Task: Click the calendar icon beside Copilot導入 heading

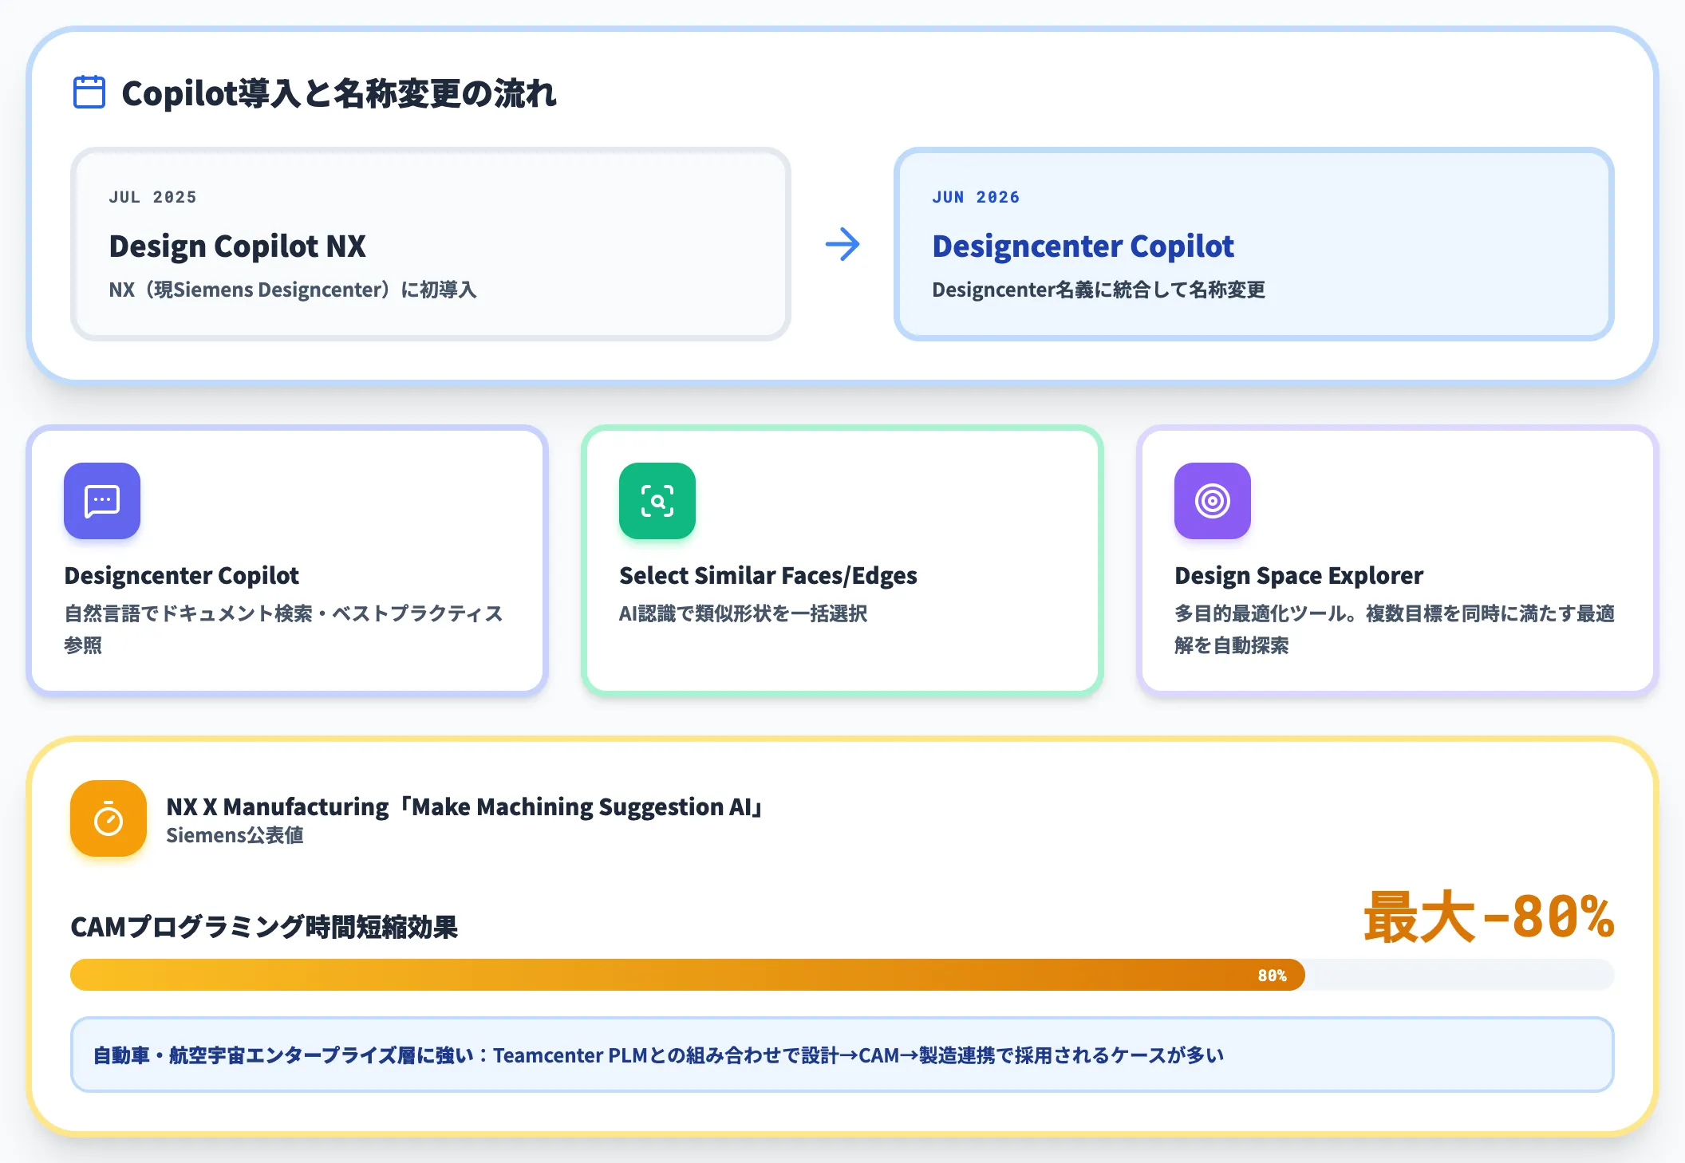Action: 89,92
